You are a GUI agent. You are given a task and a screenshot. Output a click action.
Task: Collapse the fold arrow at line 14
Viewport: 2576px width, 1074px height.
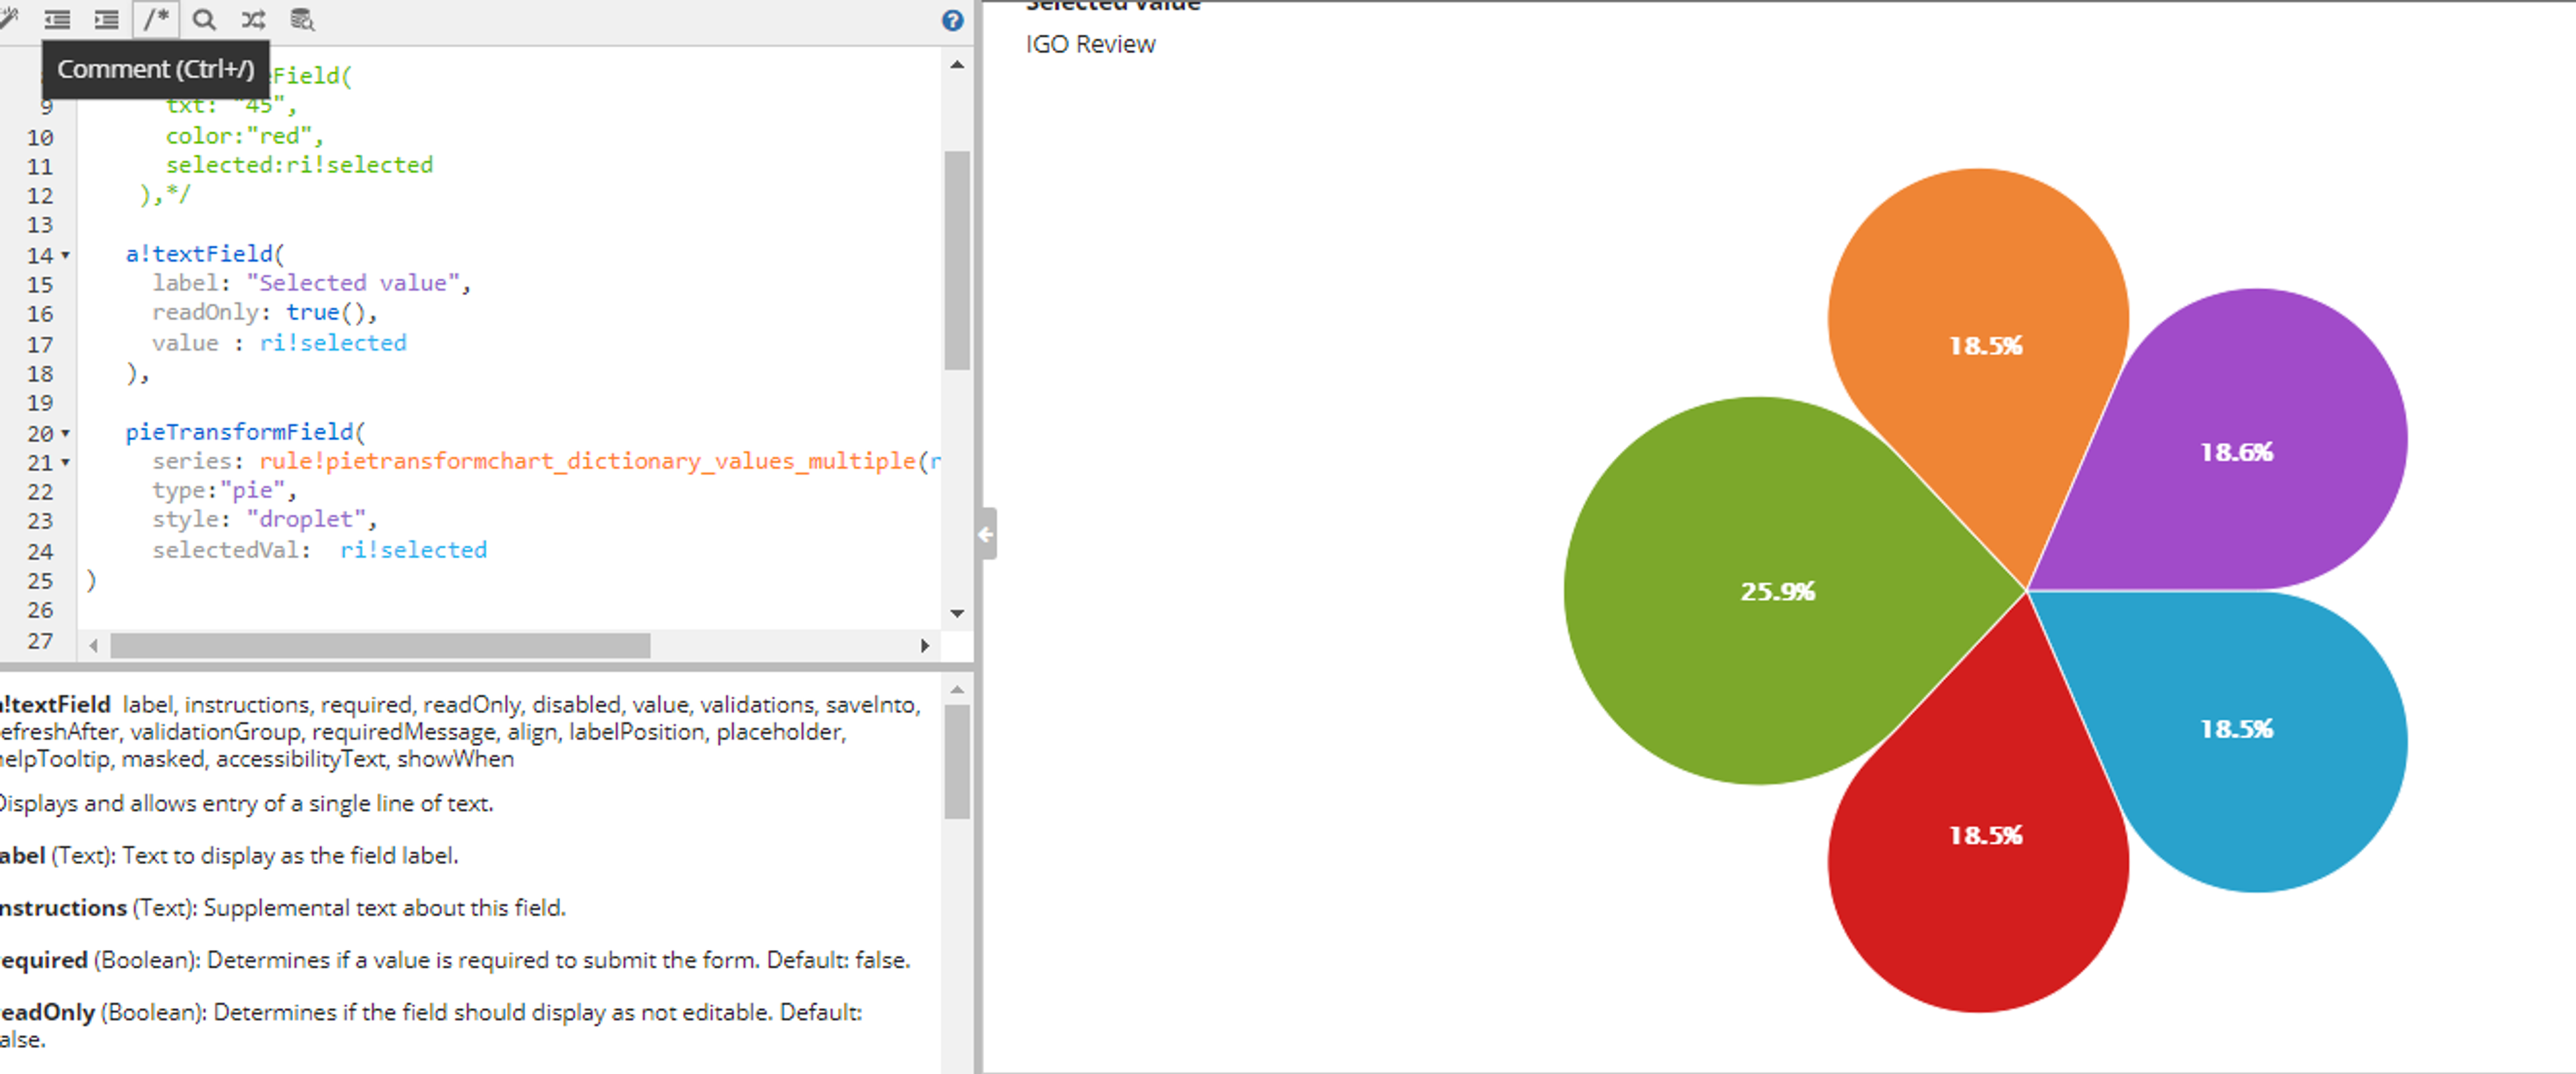66,255
